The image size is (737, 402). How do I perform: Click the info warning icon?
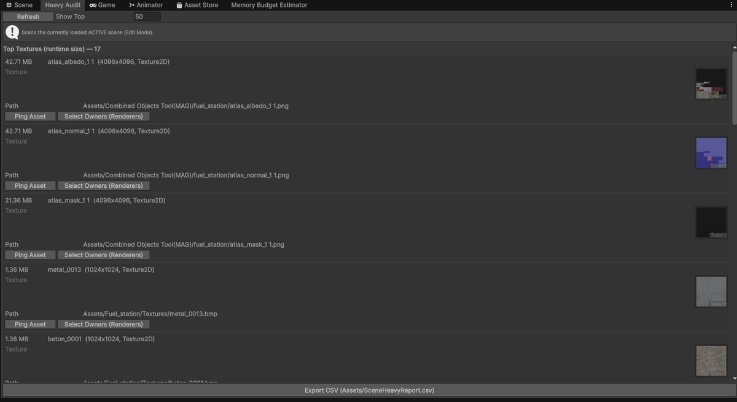tap(12, 32)
